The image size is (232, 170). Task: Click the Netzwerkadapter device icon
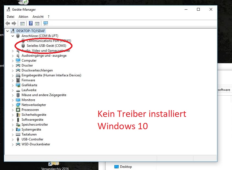click(18, 105)
